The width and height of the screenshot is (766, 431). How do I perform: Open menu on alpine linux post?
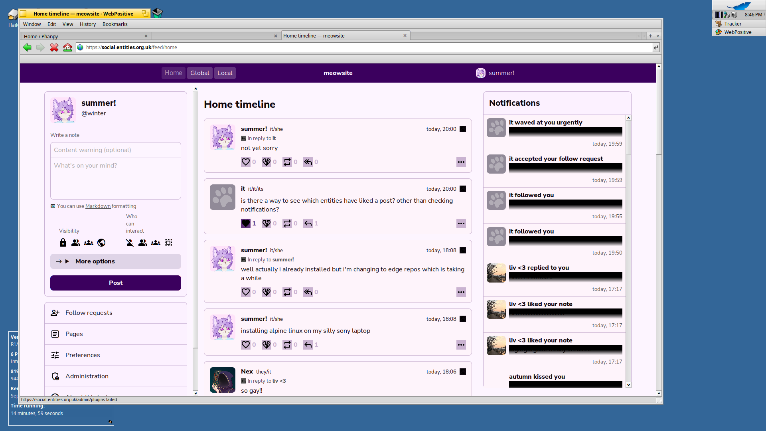click(x=461, y=345)
